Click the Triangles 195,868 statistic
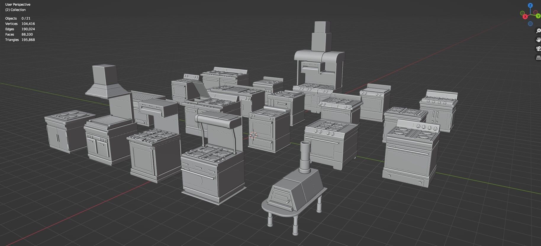The height and width of the screenshot is (246, 541). pyautogui.click(x=20, y=40)
